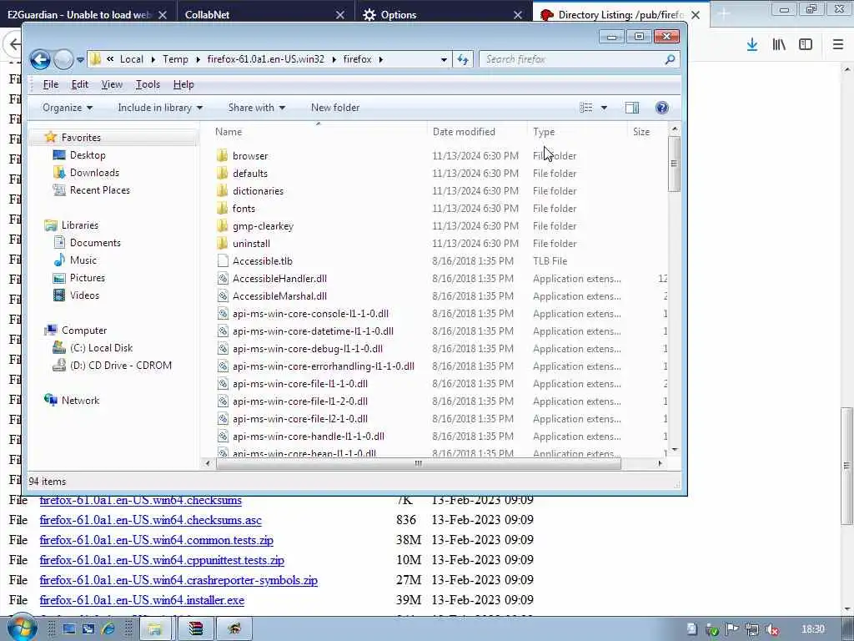The width and height of the screenshot is (854, 641).
Task: Select api-ms-win-core-errorhandling-l1-1-0.dll
Action: coord(323,366)
